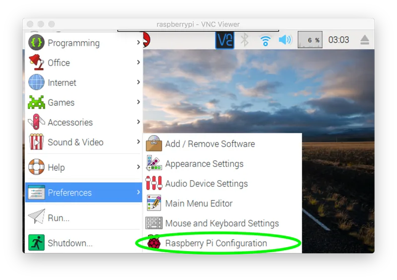Click the Bluetooth tray icon
This screenshot has height=280, width=397.
(x=245, y=40)
